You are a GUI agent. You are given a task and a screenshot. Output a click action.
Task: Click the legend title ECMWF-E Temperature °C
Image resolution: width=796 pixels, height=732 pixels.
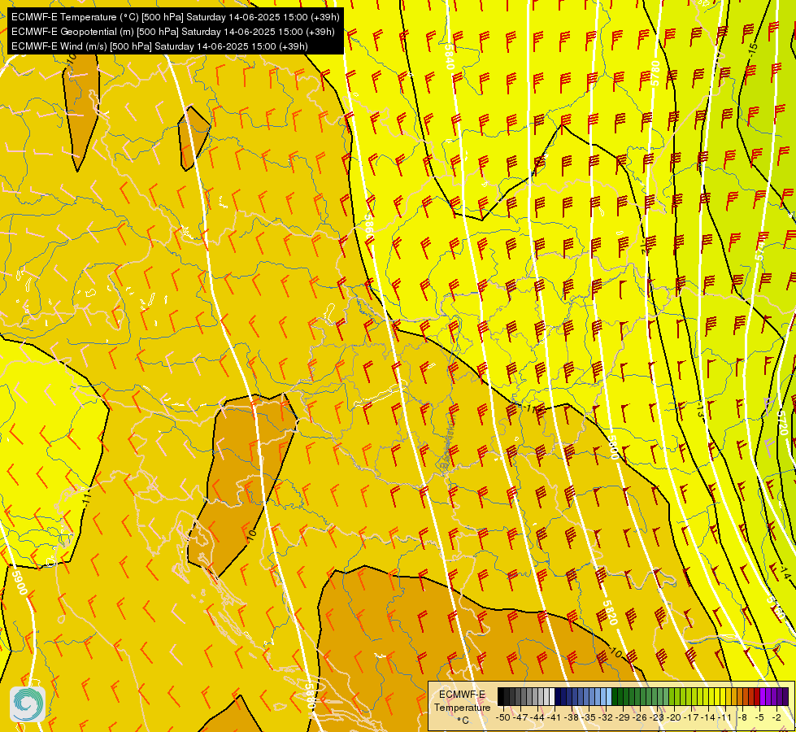pyautogui.click(x=462, y=707)
